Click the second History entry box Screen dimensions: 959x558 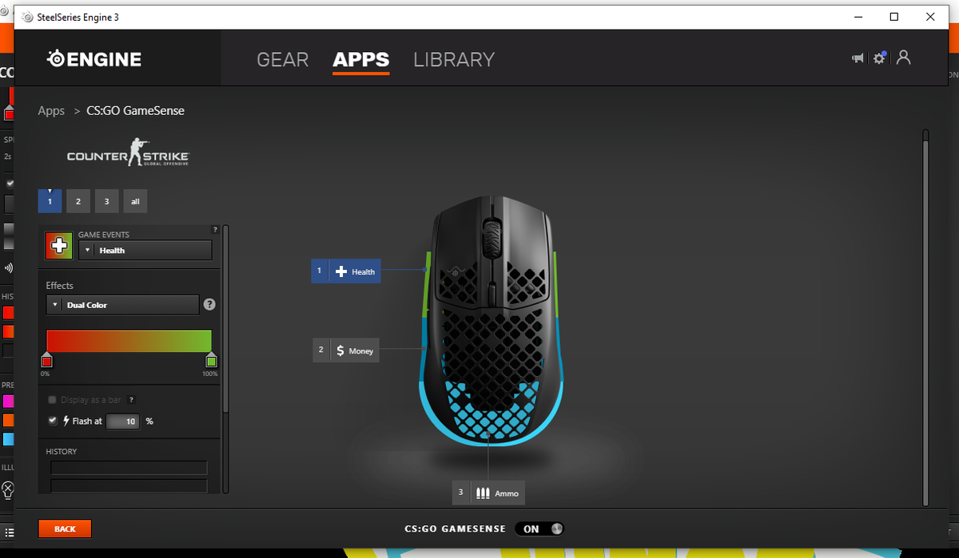[129, 485]
